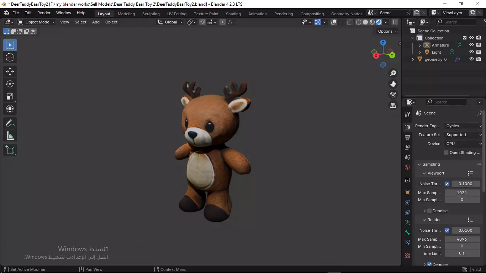Viewport: 486px width, 273px height.
Task: Open the Render properties tab
Action: coord(407,127)
